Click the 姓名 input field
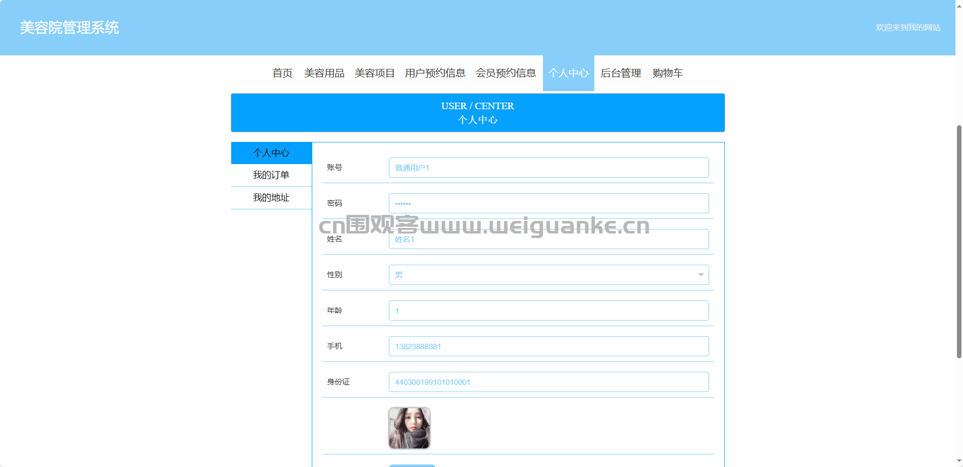This screenshot has height=467, width=963. pyautogui.click(x=548, y=239)
